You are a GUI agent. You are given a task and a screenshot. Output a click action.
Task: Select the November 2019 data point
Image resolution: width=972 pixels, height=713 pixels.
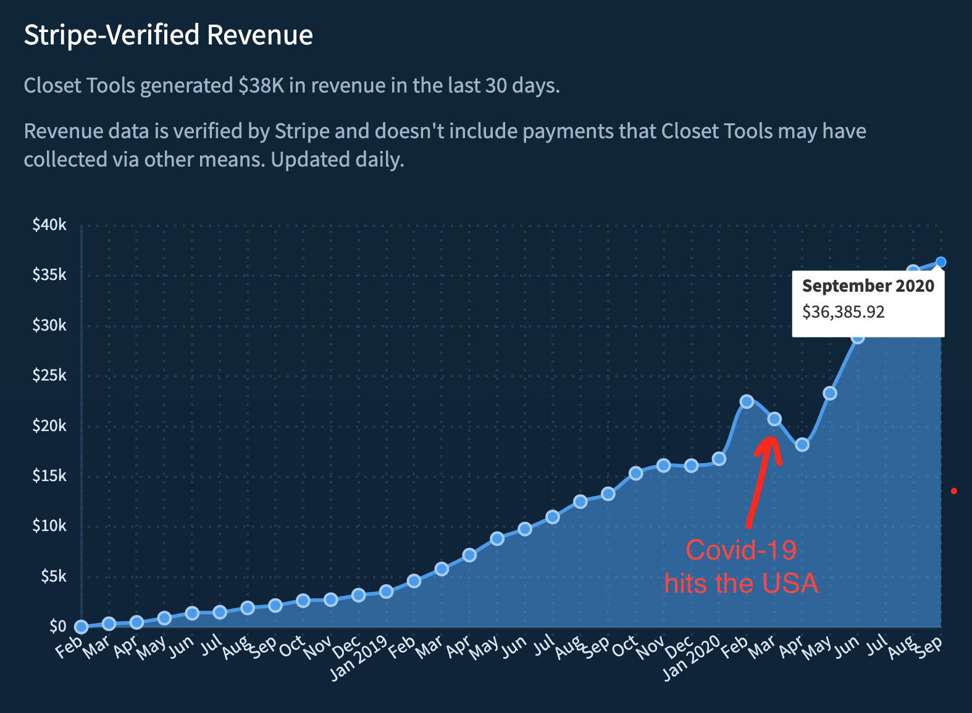click(664, 465)
